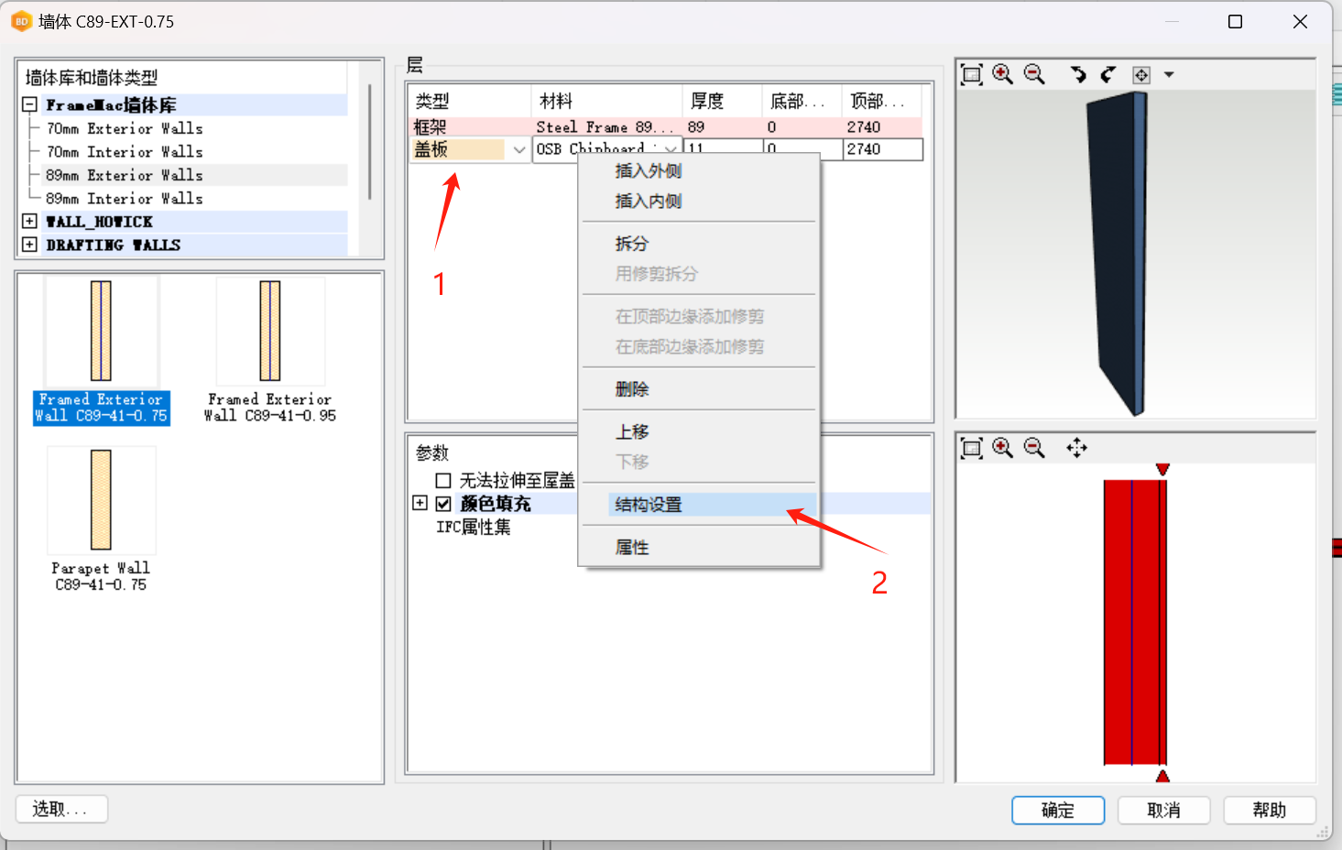Click the 帮助 button

(1270, 811)
